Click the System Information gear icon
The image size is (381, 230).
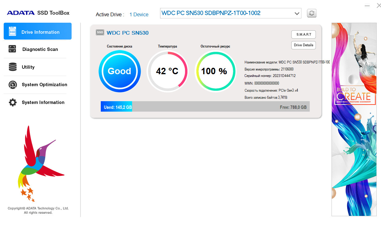[x=13, y=102]
